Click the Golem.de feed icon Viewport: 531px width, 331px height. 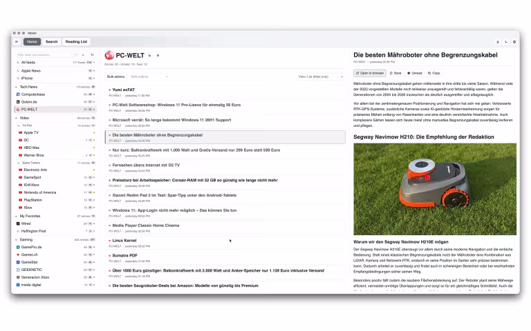click(18, 101)
